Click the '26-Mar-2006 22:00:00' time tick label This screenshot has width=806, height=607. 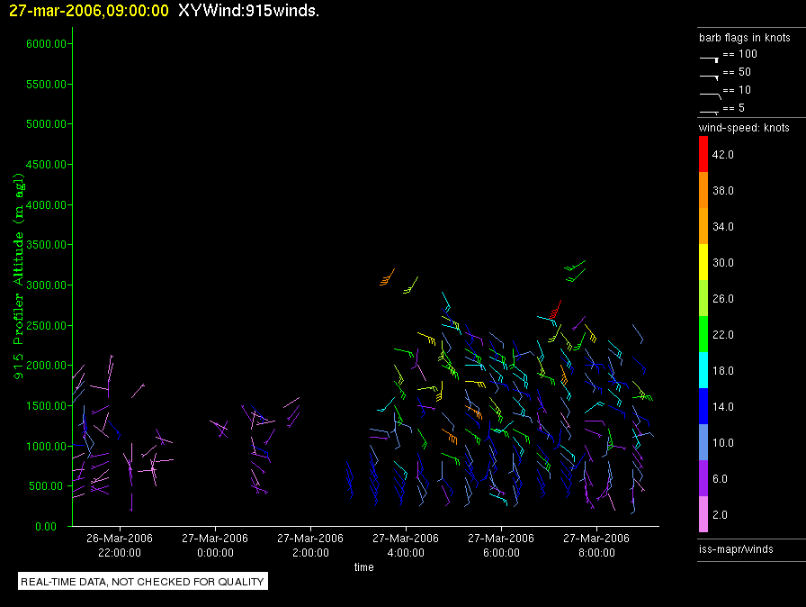(120, 545)
